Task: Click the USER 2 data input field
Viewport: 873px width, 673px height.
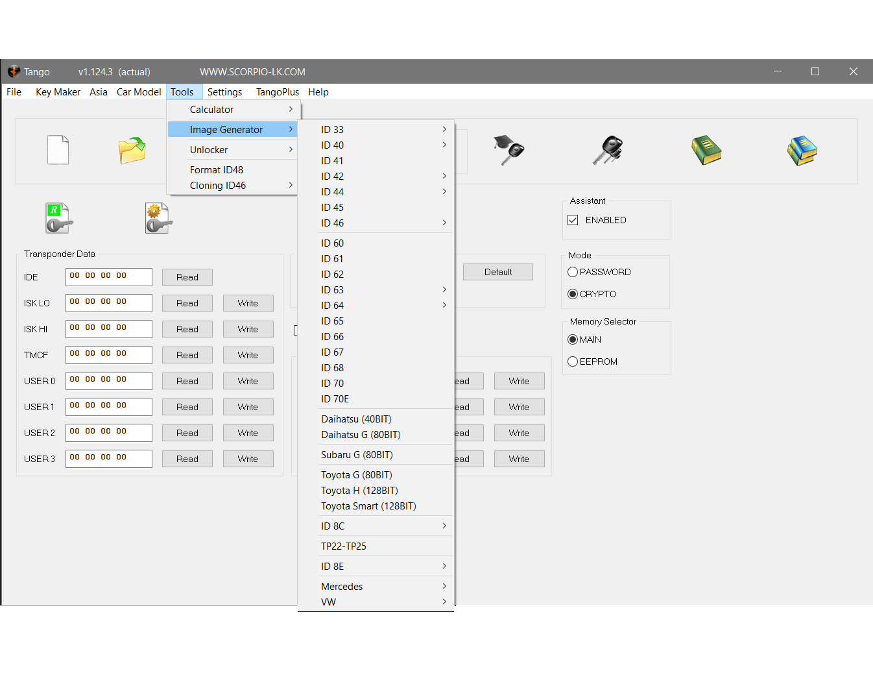Action: (109, 433)
